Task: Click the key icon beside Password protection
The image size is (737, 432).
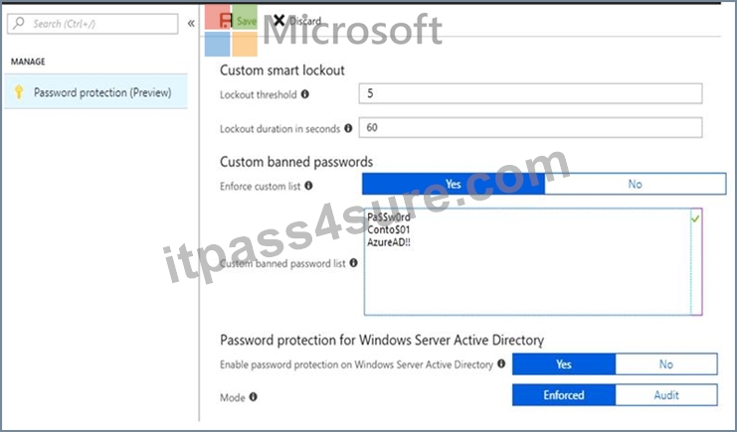Action: tap(19, 92)
